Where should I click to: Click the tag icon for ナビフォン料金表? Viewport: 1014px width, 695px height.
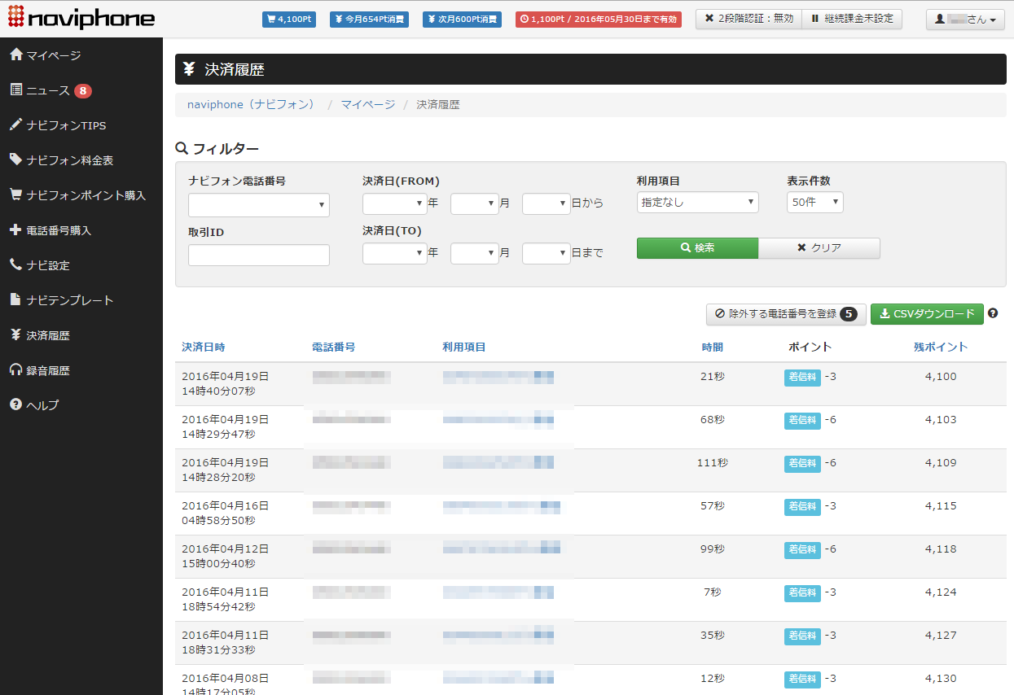15,160
